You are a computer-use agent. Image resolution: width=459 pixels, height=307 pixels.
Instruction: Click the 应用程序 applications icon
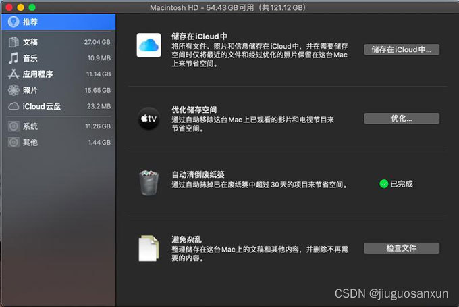pyautogui.click(x=13, y=74)
